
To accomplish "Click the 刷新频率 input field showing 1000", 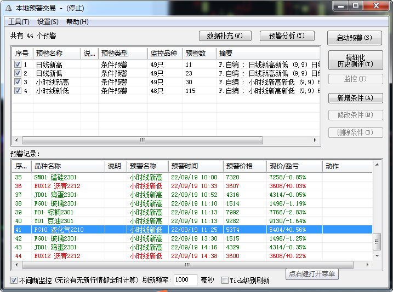I will (x=185, y=280).
